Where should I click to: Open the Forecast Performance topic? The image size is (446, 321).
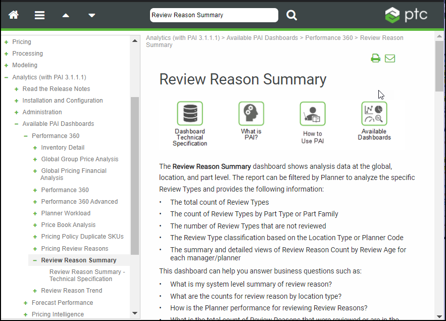[x=62, y=302]
